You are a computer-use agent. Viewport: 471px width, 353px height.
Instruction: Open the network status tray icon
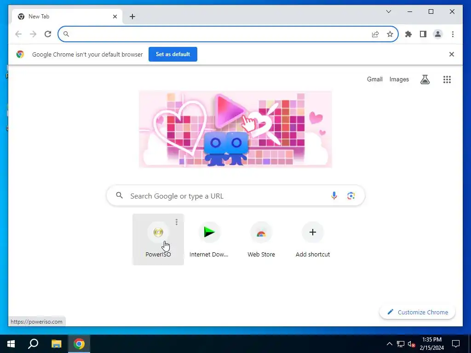coord(401,344)
